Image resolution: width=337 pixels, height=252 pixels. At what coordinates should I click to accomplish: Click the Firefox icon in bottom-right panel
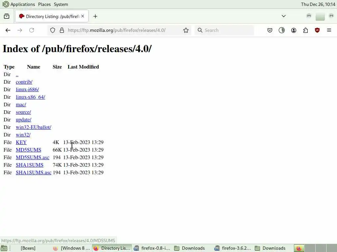pyautogui.click(x=299, y=248)
